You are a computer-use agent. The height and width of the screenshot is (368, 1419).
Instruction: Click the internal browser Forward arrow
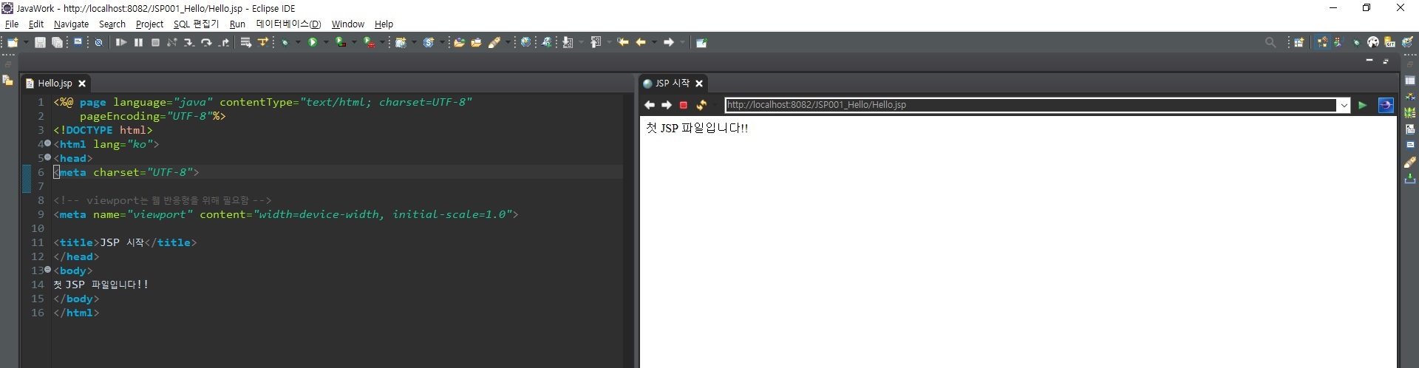[666, 105]
